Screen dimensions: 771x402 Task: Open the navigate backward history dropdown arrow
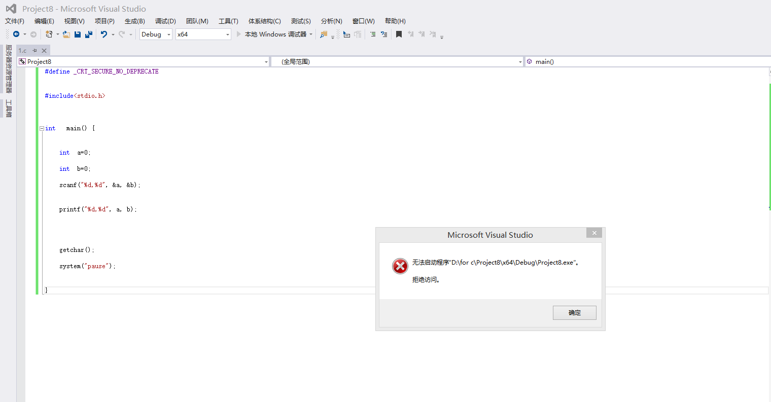tap(24, 34)
